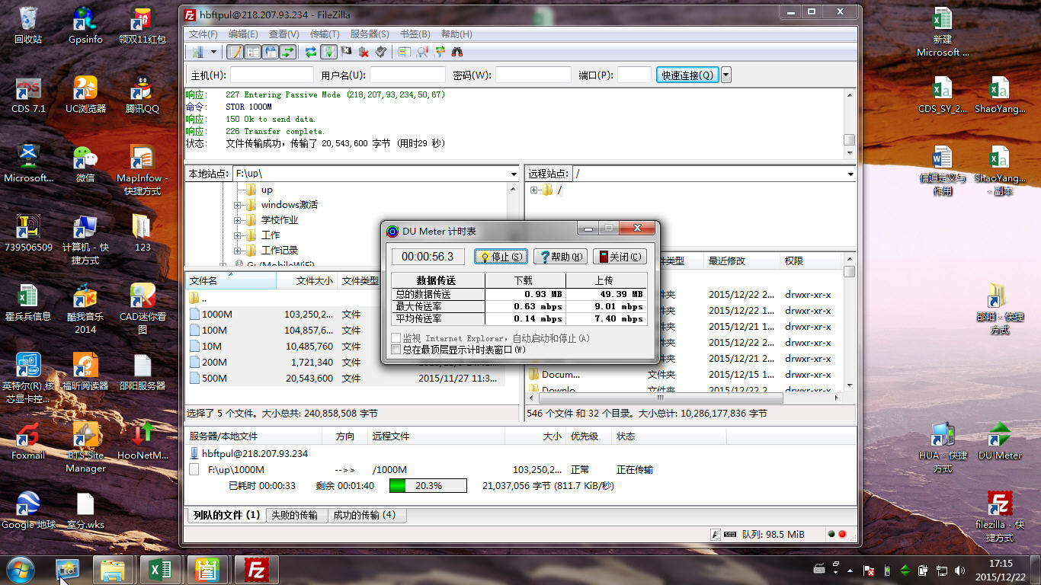Open the 文件(F) menu
The height and width of the screenshot is (585, 1041).
(203, 34)
